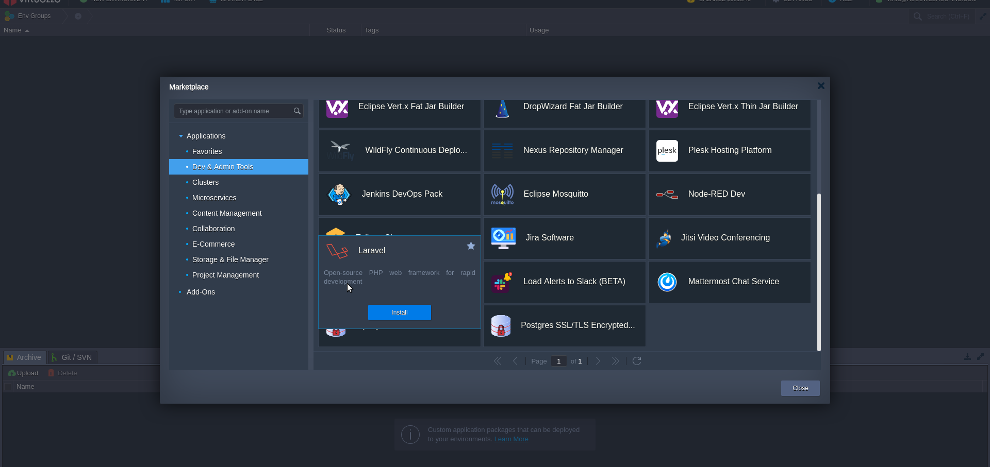Viewport: 990px width, 467px height.
Task: Open the Learn More link
Action: (511, 439)
